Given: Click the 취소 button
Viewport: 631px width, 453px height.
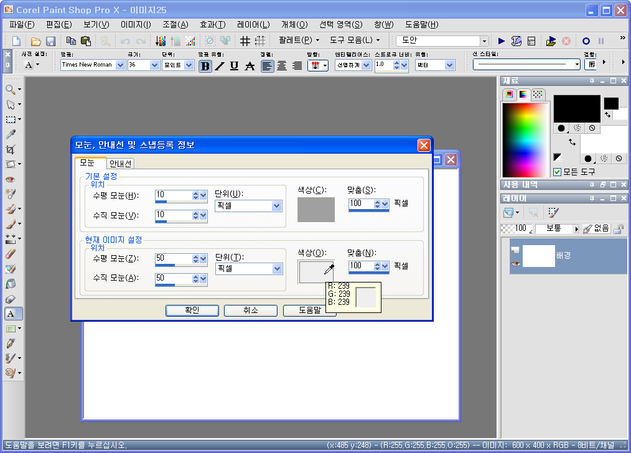Looking at the screenshot, I should coord(250,310).
